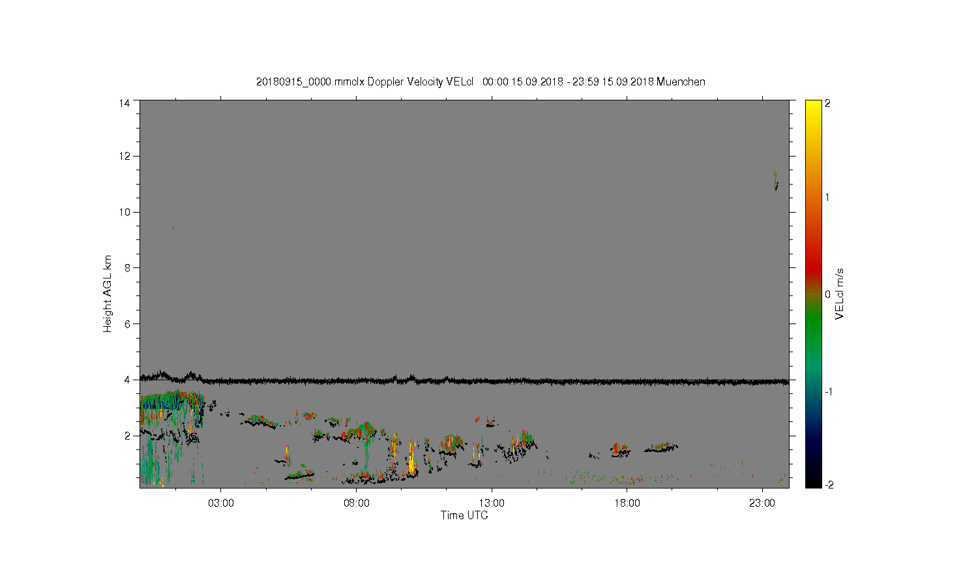Select the 03:00 time tick label
Image resolution: width=978 pixels, height=587 pixels.
coord(221,504)
